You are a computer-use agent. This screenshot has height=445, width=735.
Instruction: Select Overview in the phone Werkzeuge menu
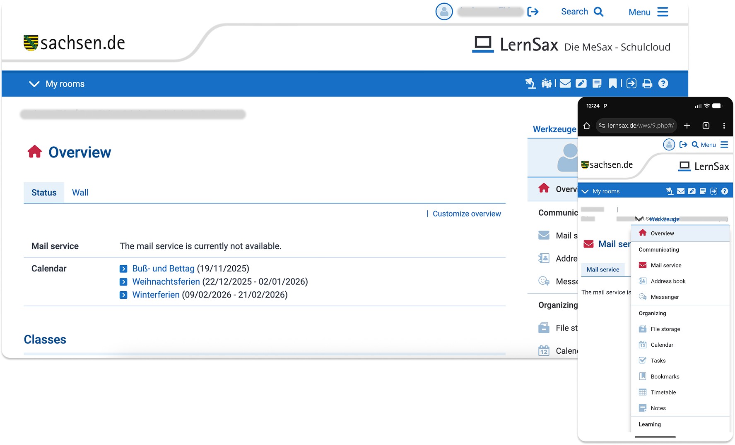[x=680, y=233]
